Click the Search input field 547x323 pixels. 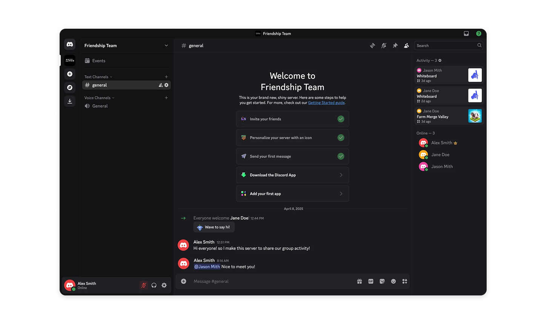click(x=449, y=45)
